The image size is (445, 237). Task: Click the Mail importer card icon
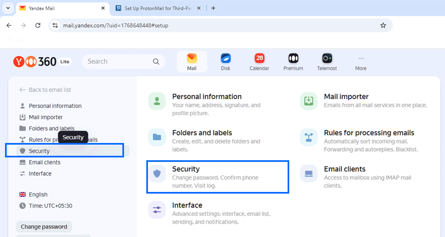(309, 101)
